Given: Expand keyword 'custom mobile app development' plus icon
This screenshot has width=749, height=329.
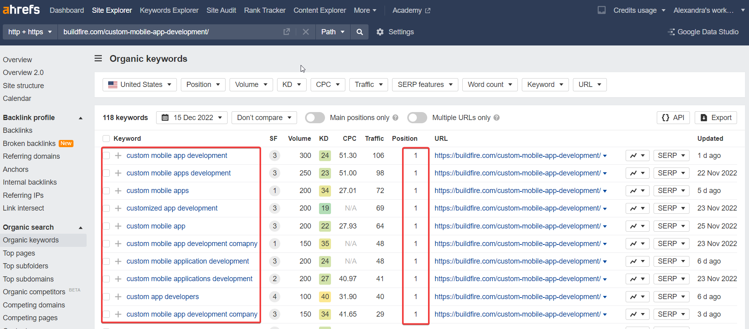Looking at the screenshot, I should click(118, 156).
